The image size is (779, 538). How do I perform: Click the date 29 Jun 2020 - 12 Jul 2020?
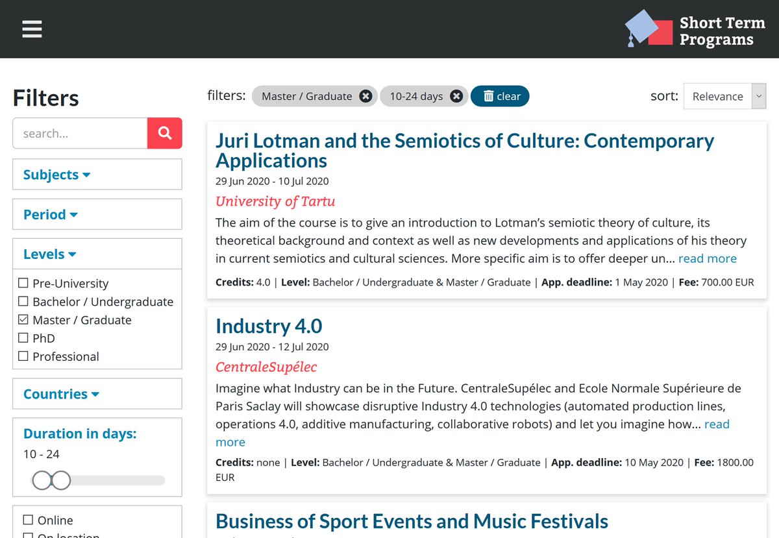click(272, 347)
